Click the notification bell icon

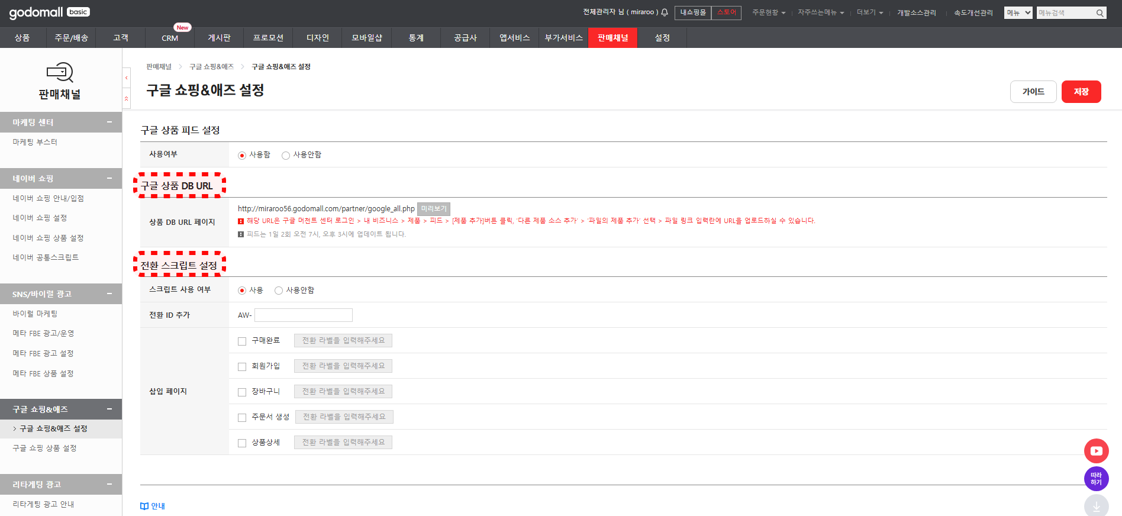665,12
